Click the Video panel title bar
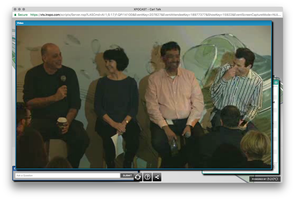This screenshot has height=200, width=295. [143, 23]
